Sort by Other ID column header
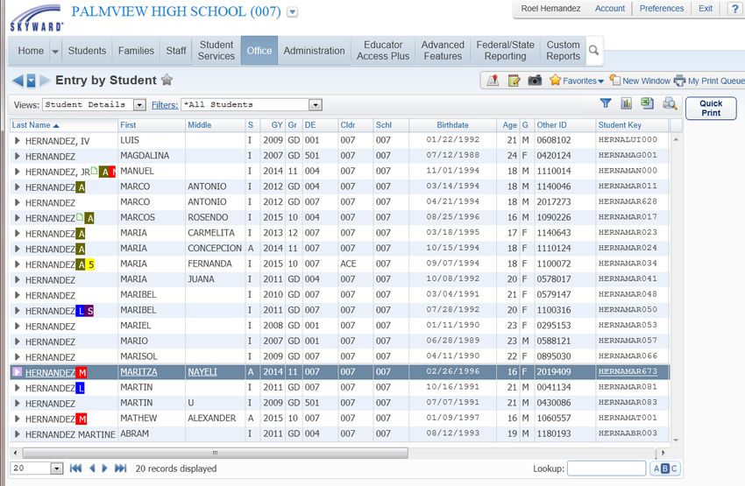Screen dimensions: 745x486 click(551, 125)
